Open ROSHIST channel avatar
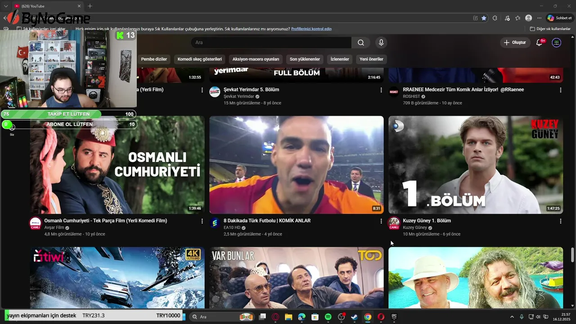The image size is (576, 324). pyautogui.click(x=394, y=92)
